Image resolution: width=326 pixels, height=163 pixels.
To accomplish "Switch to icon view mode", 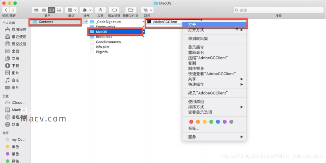I will tap(36, 10).
